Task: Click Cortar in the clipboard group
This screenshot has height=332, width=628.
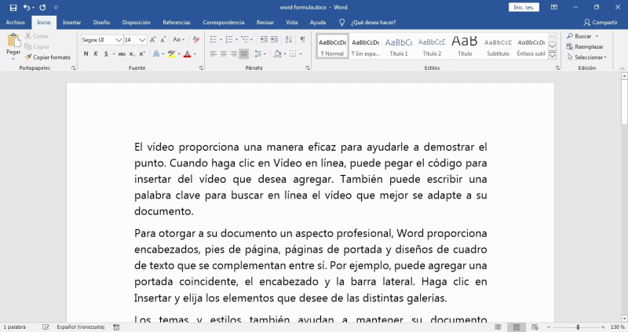Action: (x=37, y=36)
